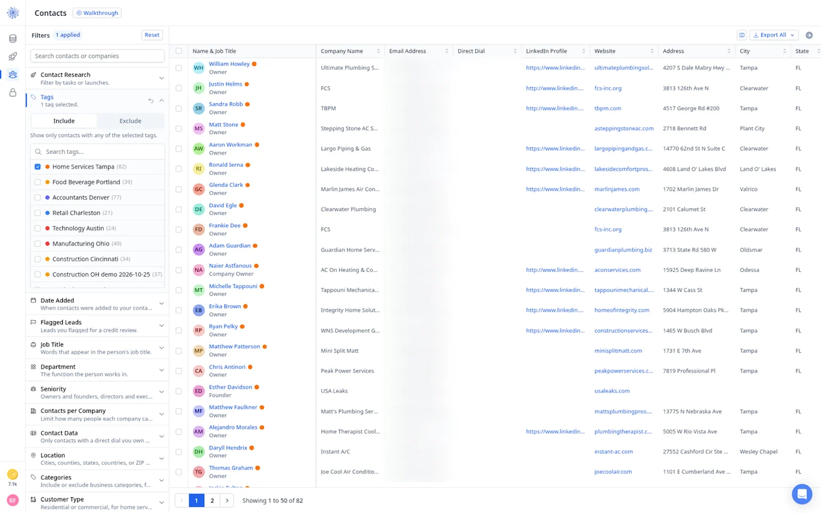
Task: Open the rocket launches icon in left sidebar
Action: [x=13, y=56]
